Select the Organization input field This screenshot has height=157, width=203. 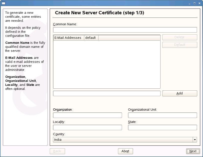87,115
